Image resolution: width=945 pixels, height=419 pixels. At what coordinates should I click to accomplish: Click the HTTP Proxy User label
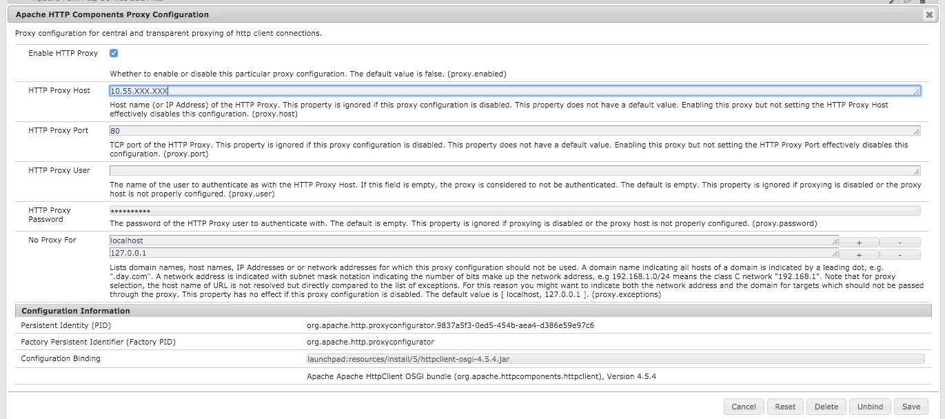pos(59,170)
